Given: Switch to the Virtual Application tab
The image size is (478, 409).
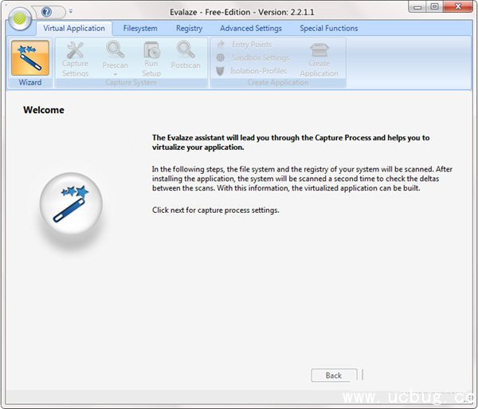Looking at the screenshot, I should pyautogui.click(x=74, y=29).
